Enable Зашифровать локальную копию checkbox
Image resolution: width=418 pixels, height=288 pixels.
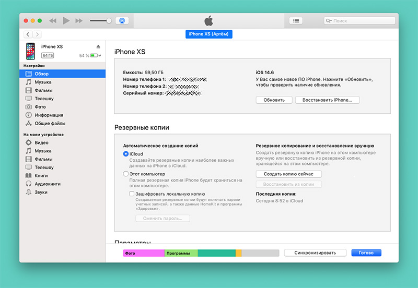tap(132, 194)
